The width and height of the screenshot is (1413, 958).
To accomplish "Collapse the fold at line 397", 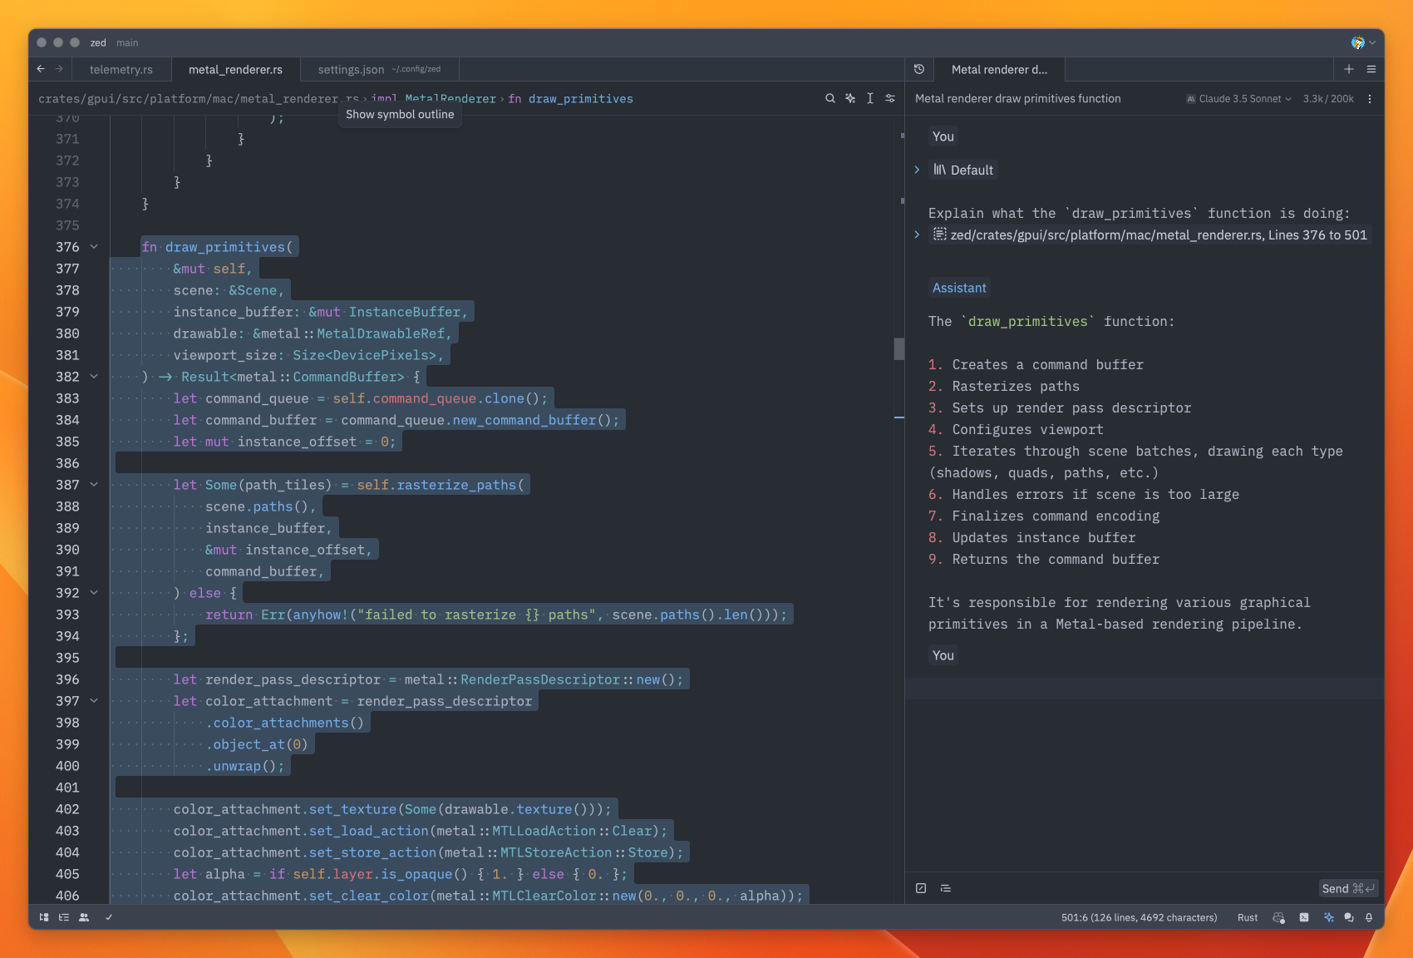I will (x=94, y=701).
